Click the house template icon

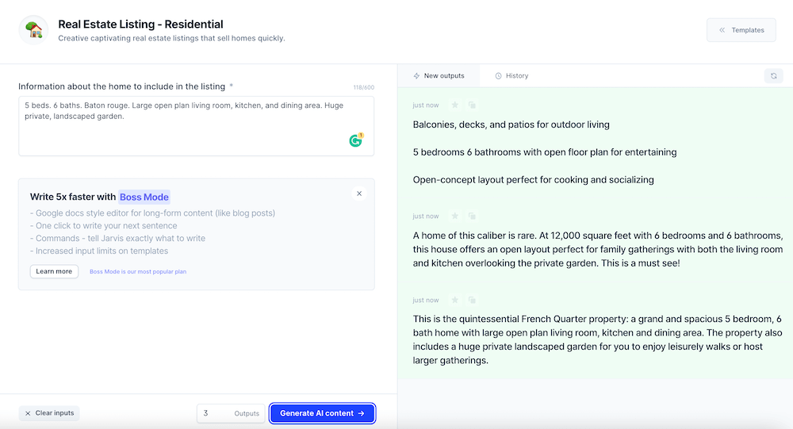tap(34, 30)
